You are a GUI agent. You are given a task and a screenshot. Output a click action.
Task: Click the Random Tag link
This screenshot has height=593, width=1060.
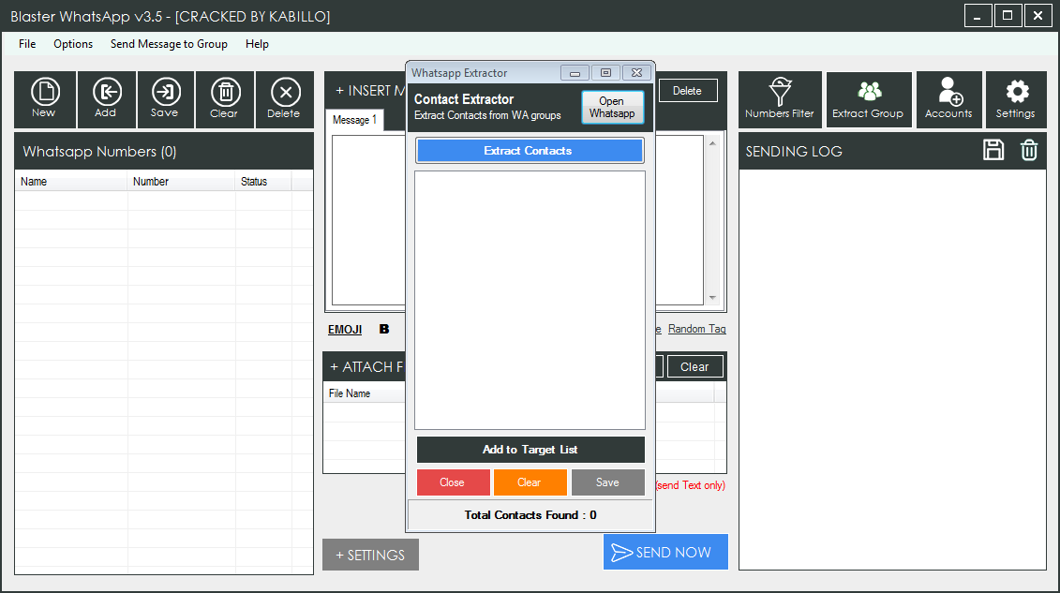696,329
